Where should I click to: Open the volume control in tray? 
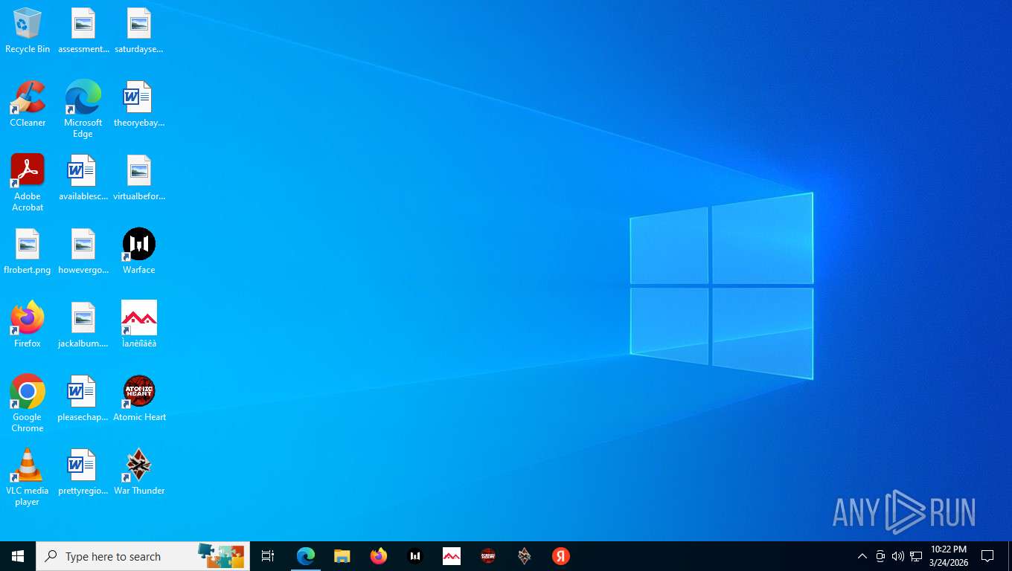pyautogui.click(x=898, y=556)
